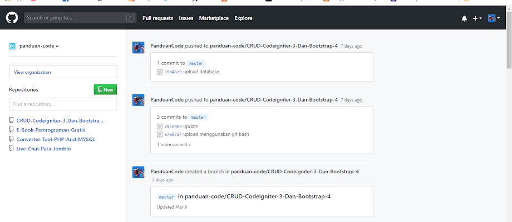Image resolution: width=512 pixels, height=222 pixels.
Task: Click the slash shortcut key icon in the search box
Action: pyautogui.click(x=130, y=18)
